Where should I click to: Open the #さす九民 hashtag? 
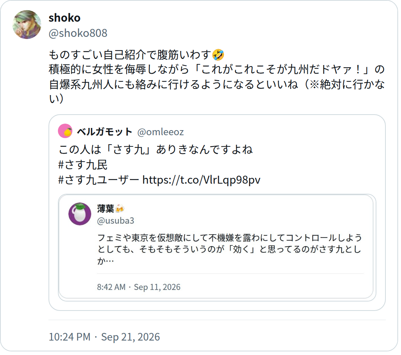[x=83, y=165]
